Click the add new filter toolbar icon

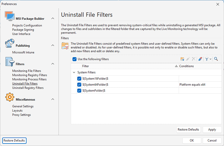point(182,59)
